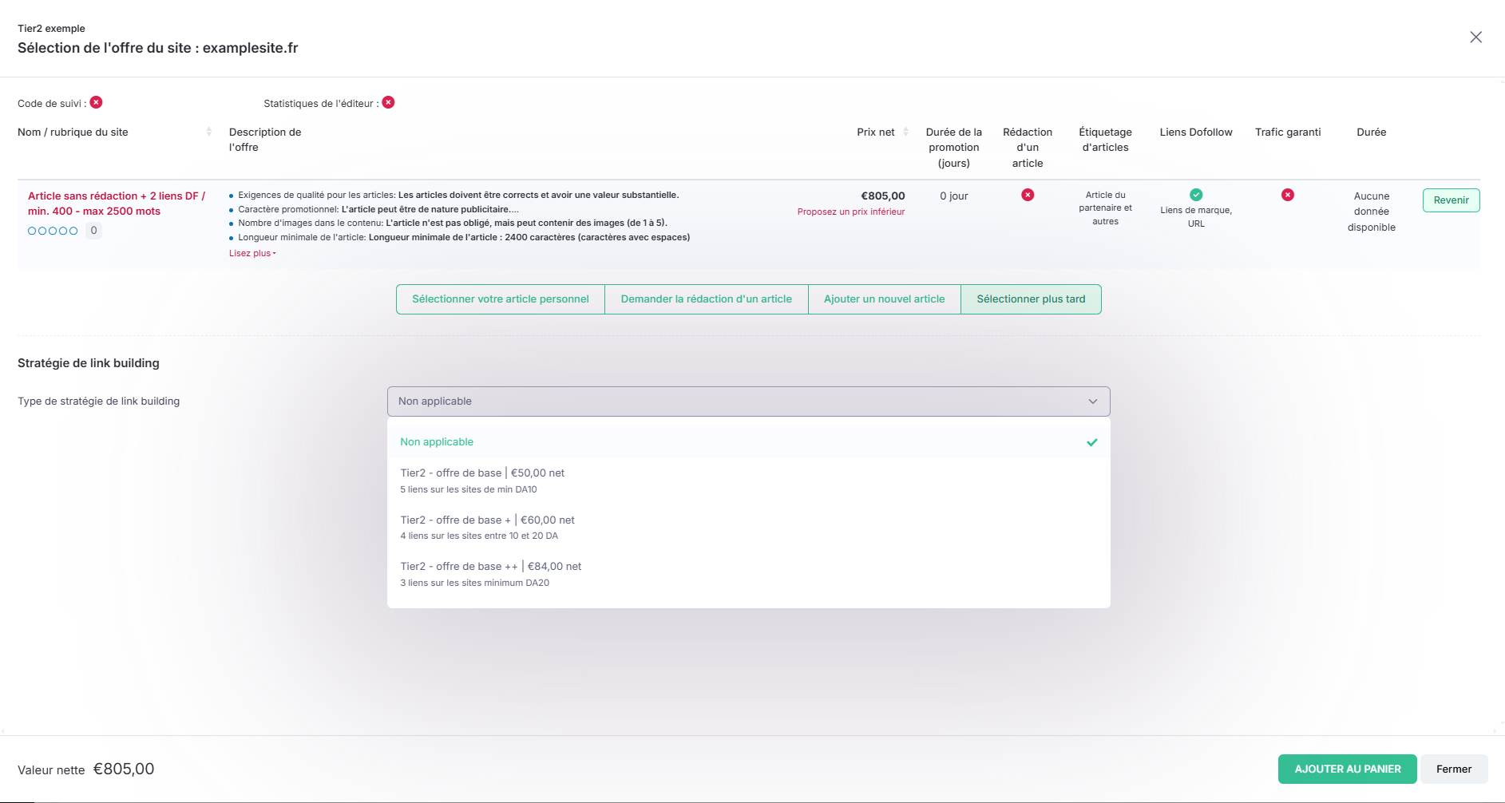
Task: Click the red X icon beside Code de suivi
Action: point(96,102)
